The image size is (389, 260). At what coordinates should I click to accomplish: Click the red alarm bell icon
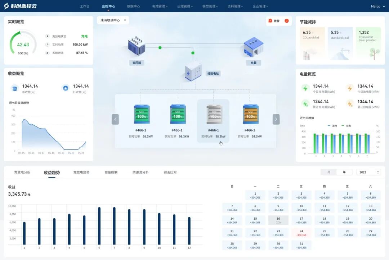pyautogui.click(x=270, y=21)
